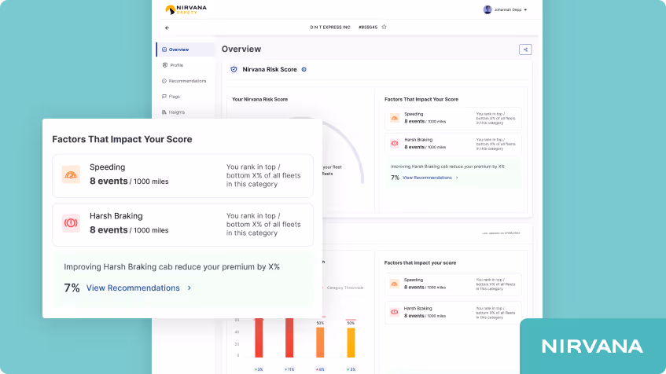Click the 'Last updated on' date text
The height and width of the screenshot is (374, 666).
click(501, 233)
